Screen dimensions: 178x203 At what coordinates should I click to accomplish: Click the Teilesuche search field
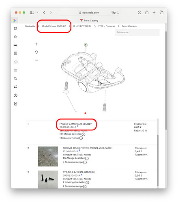coord(137,32)
